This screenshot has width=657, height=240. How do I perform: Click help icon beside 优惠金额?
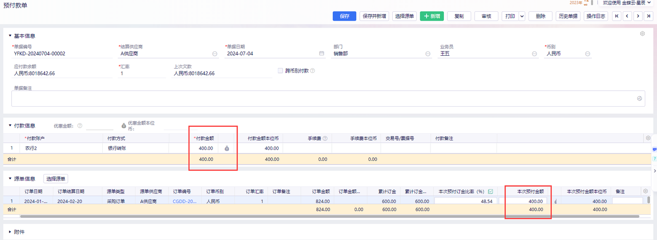click(x=79, y=125)
